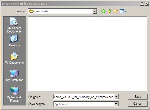Click into the File name text field
The width and height of the screenshot is (150, 110).
coord(84,97)
